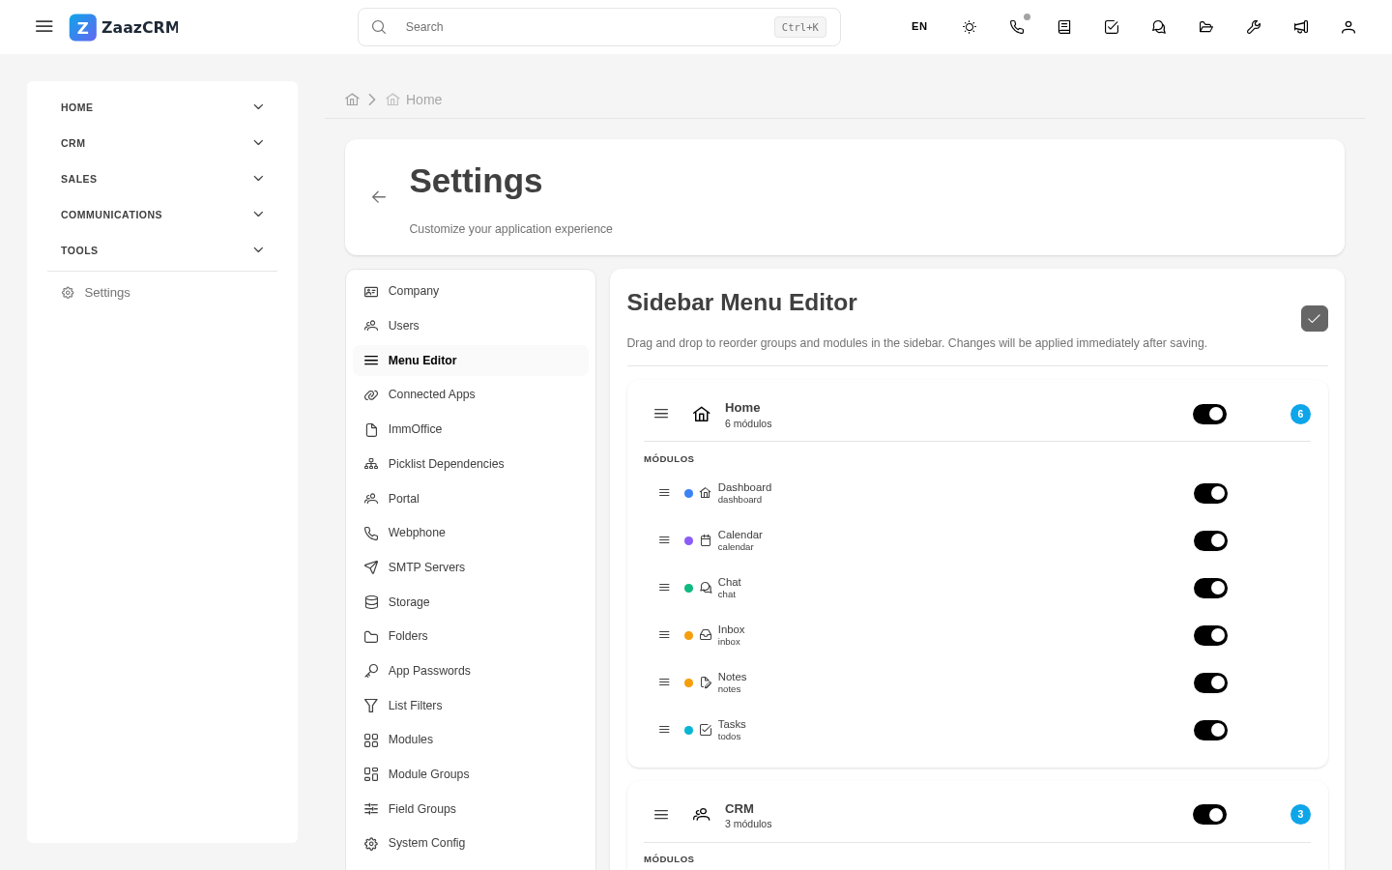
Task: Click the Ctrl+K shortcut badge
Action: pyautogui.click(x=800, y=27)
